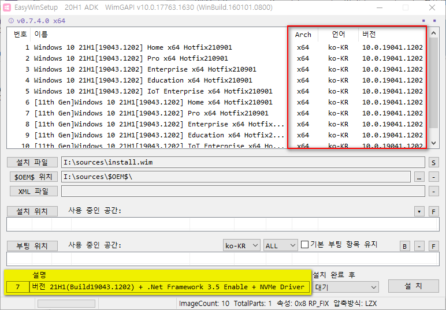Image resolution: width=446 pixels, height=310 pixels.
Task: Click the first small purple square icon
Action: [423, 20]
